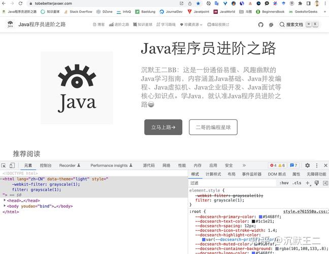Go back with the browser back arrow

(x=4, y=4)
